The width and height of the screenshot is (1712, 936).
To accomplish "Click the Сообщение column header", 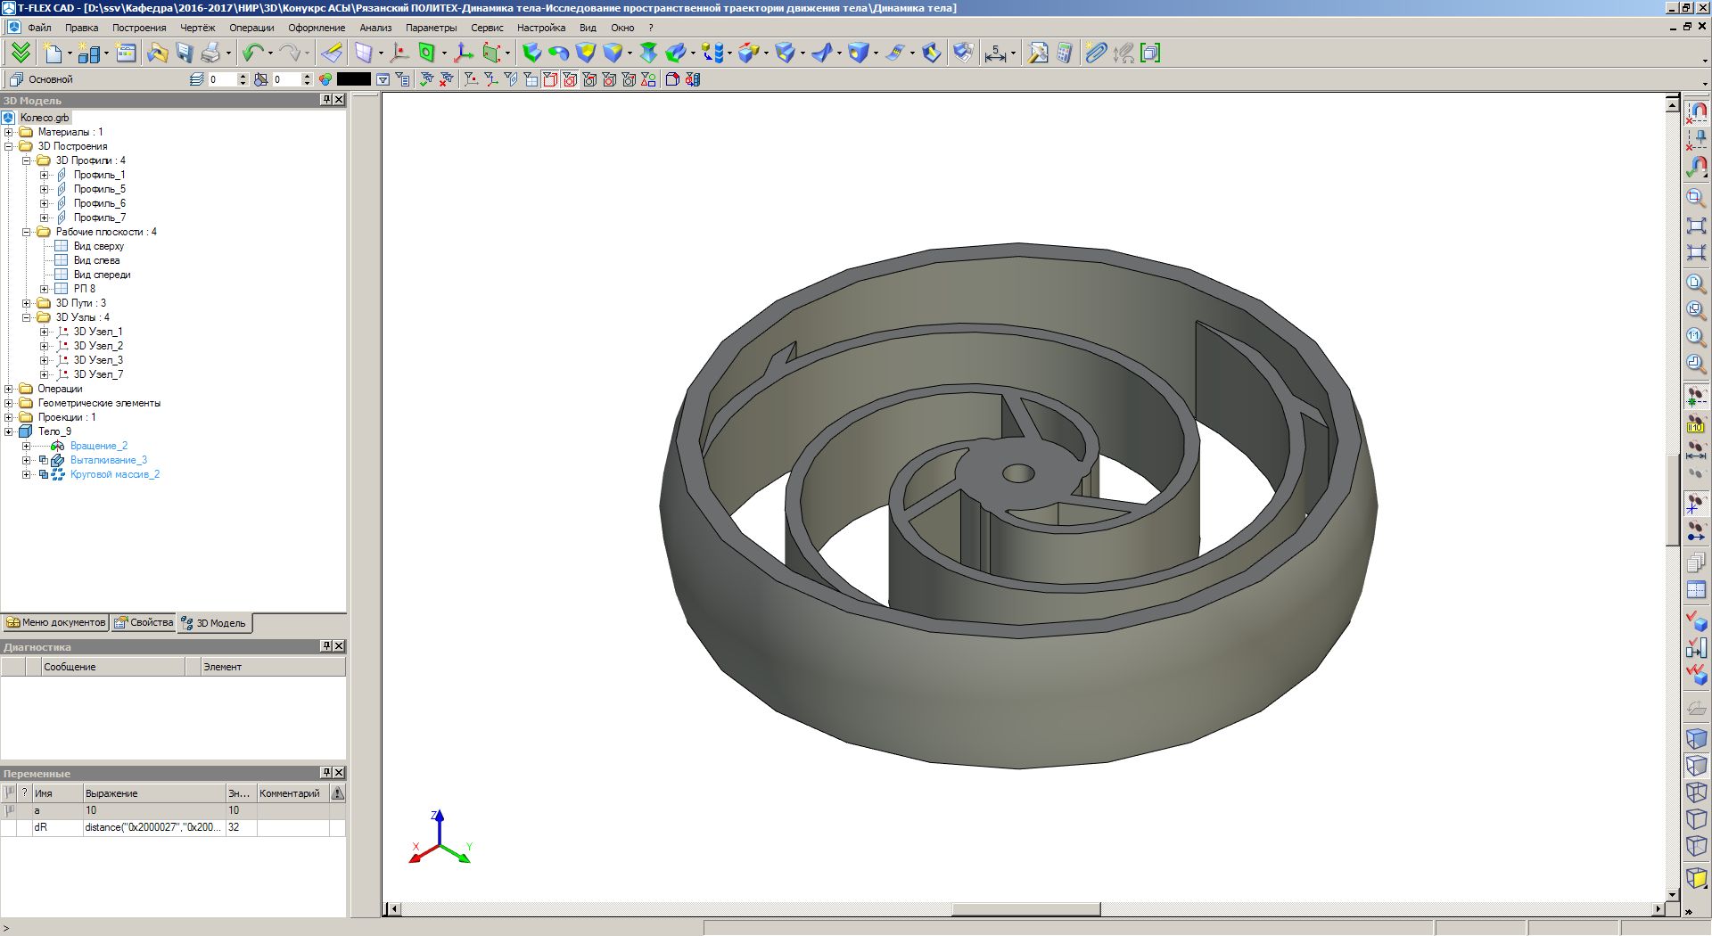I will click(x=113, y=667).
